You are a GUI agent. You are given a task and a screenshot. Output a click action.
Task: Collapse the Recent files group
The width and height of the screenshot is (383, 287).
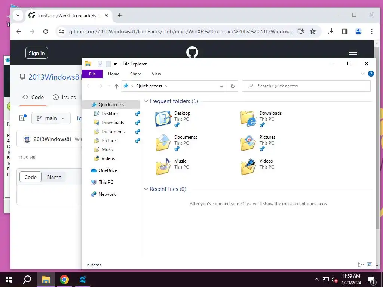(x=146, y=189)
